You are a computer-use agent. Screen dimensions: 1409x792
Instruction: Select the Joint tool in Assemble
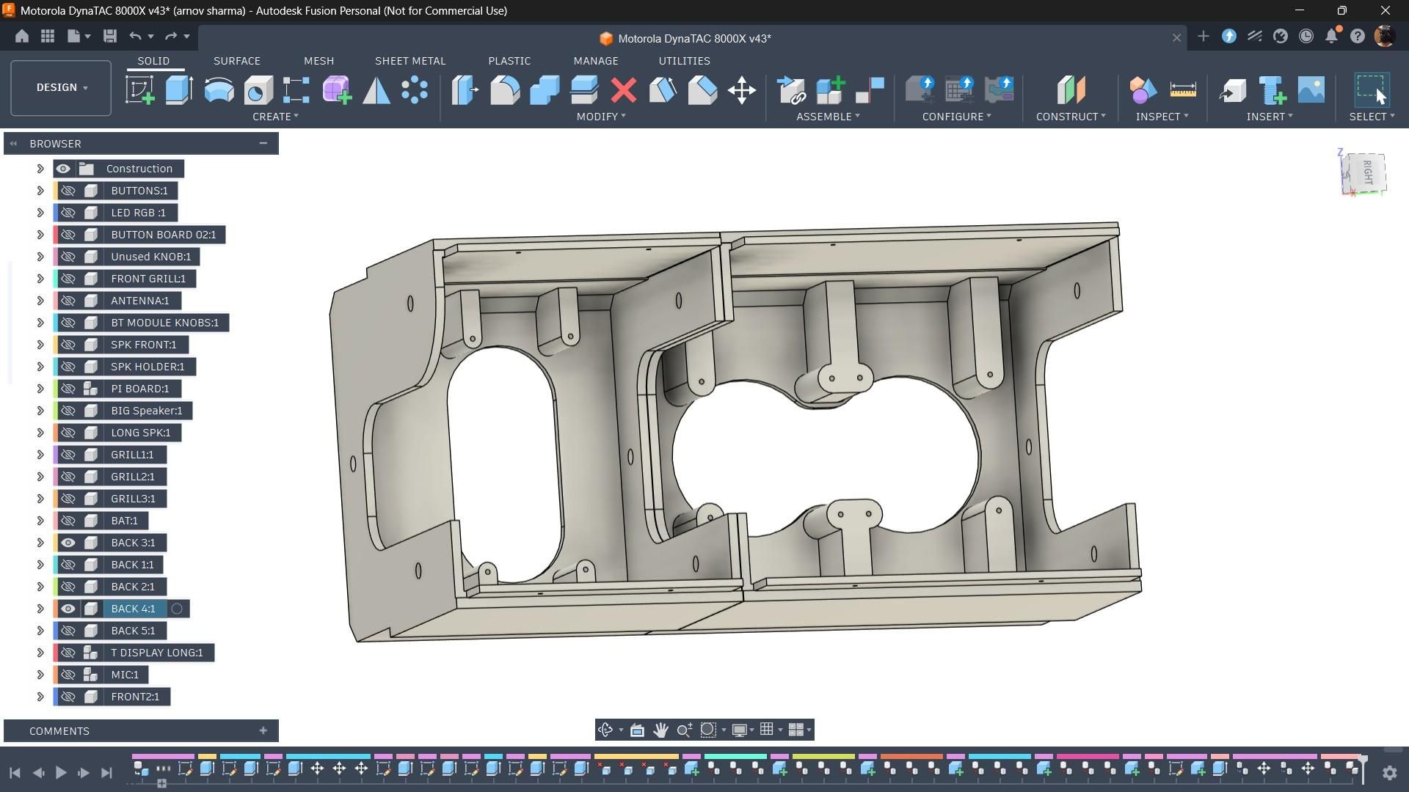870,90
